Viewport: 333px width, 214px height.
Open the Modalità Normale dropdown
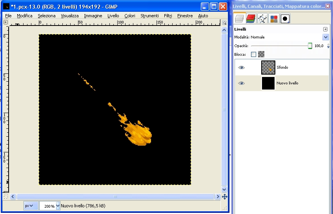[326, 37]
